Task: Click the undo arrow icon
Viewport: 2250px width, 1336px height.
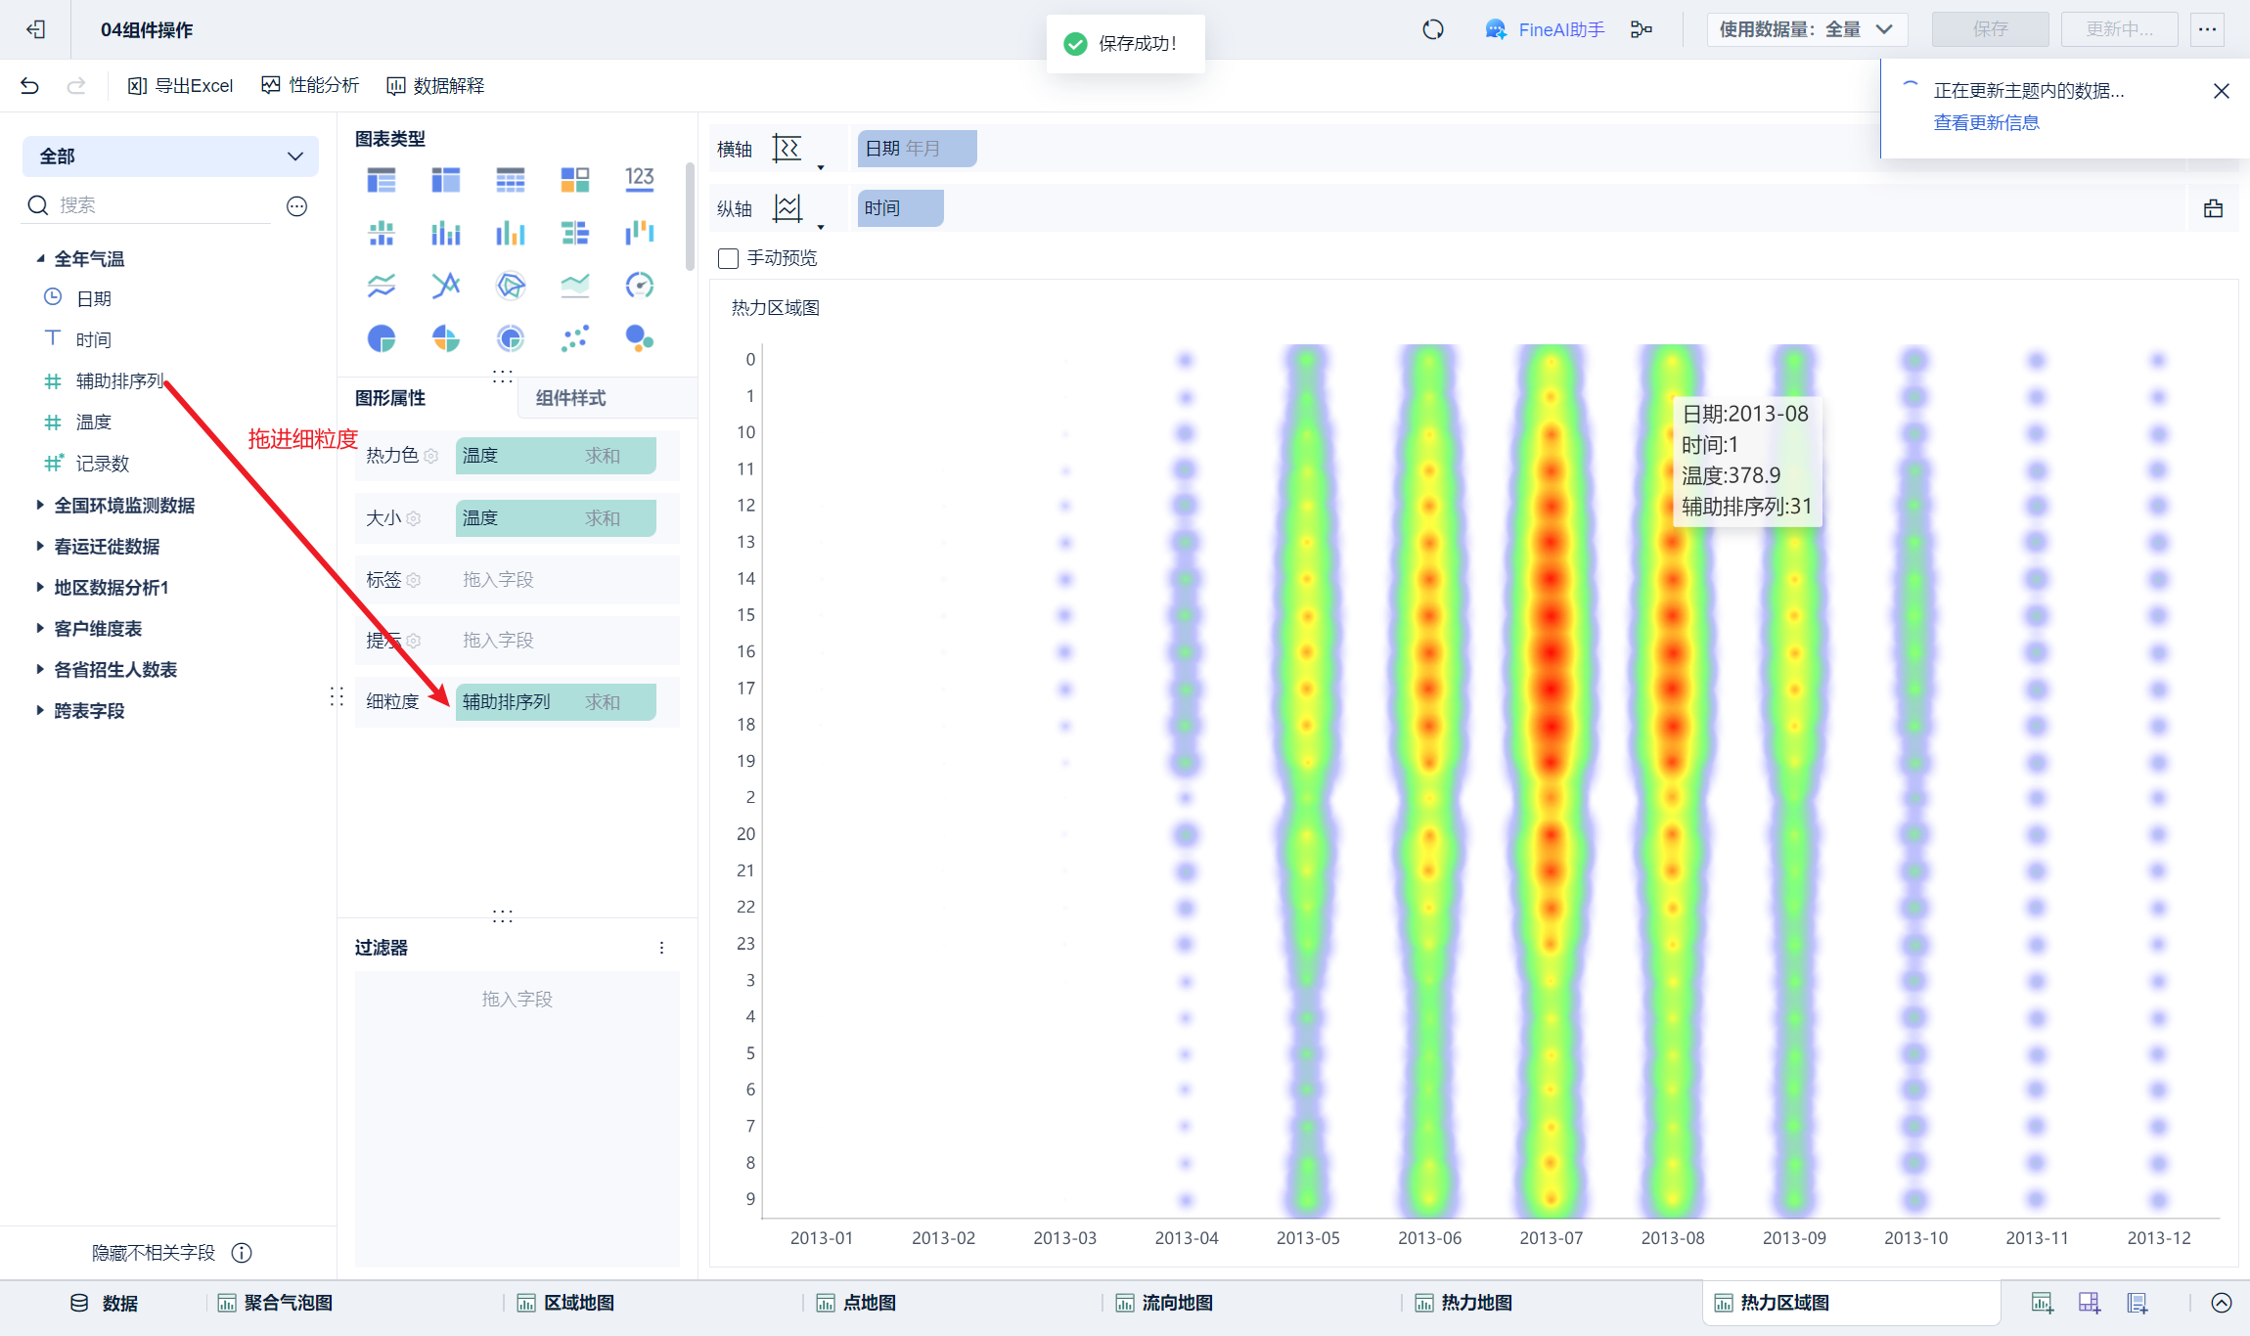Action: (x=29, y=86)
